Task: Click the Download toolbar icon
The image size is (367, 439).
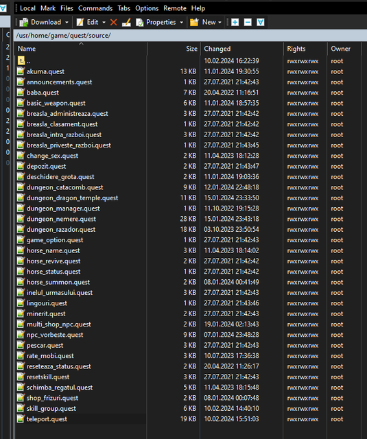Action: coord(24,23)
